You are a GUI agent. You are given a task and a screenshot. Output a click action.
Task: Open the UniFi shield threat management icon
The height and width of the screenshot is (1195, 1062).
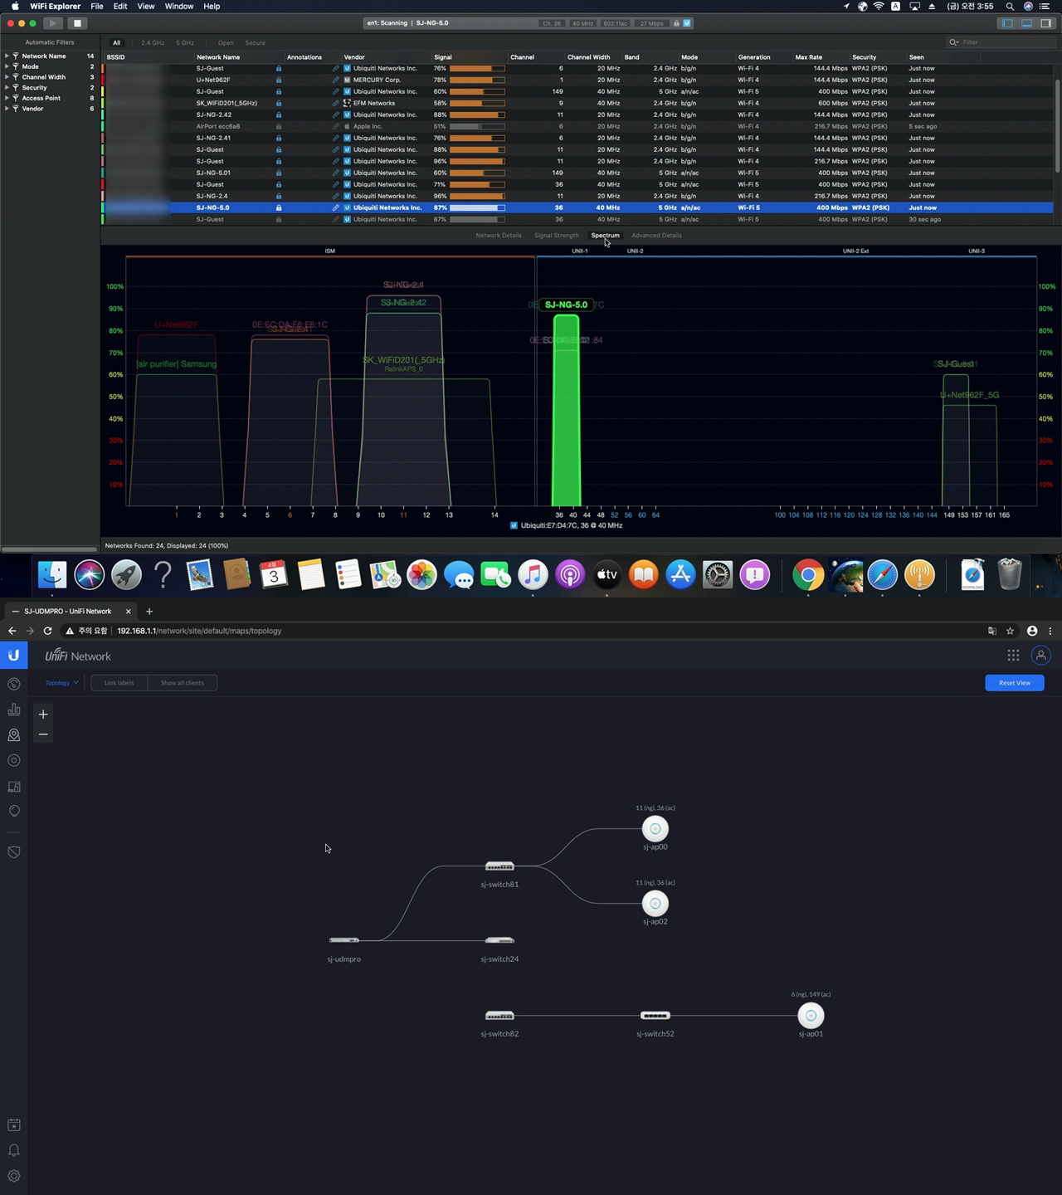pos(14,852)
